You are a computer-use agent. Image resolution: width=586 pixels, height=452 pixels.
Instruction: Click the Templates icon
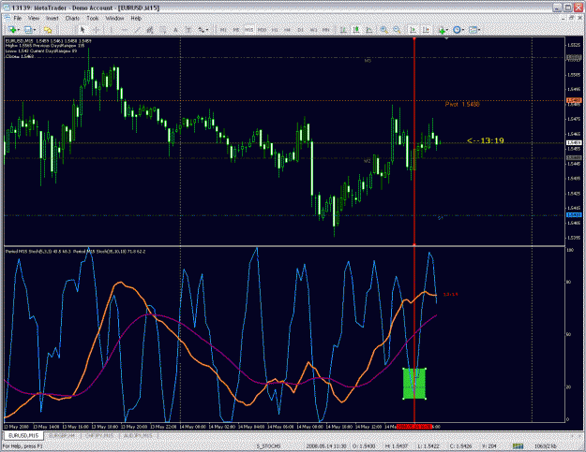click(473, 30)
